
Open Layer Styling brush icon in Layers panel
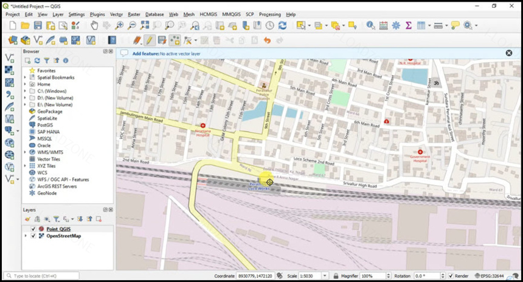(x=27, y=219)
